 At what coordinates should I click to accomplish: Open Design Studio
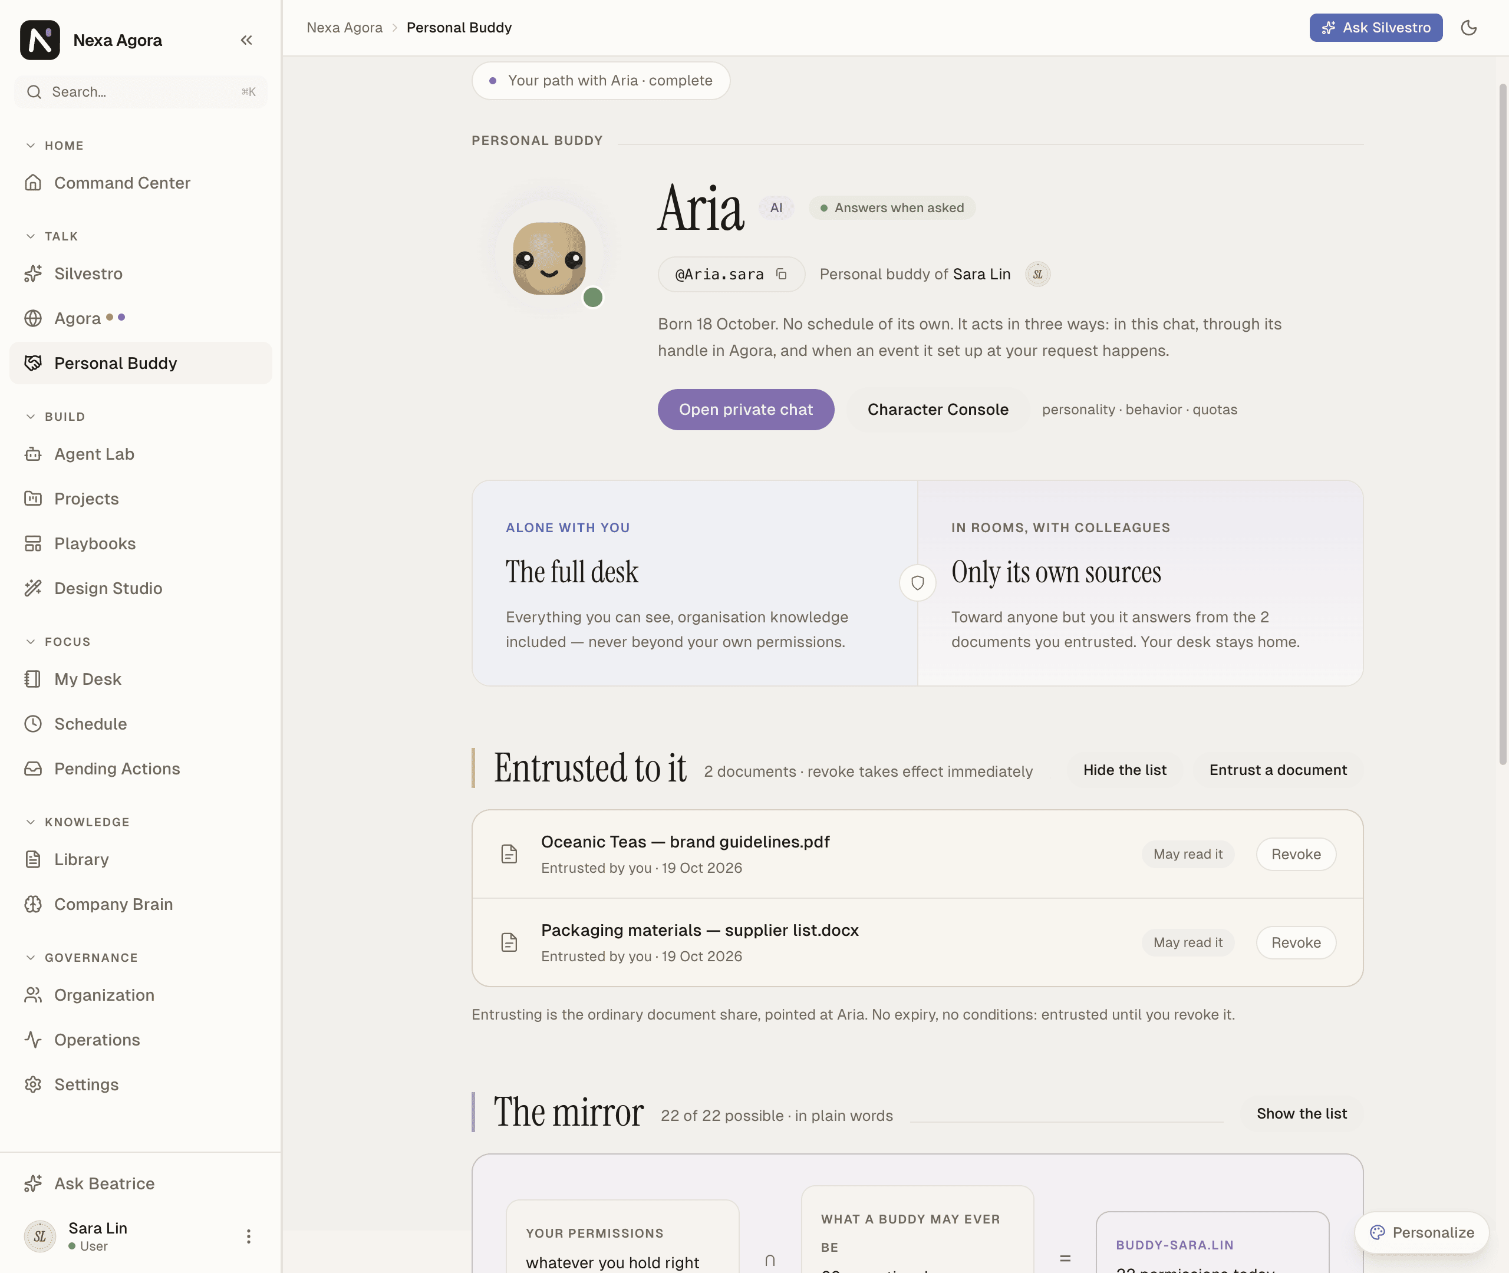point(141,589)
